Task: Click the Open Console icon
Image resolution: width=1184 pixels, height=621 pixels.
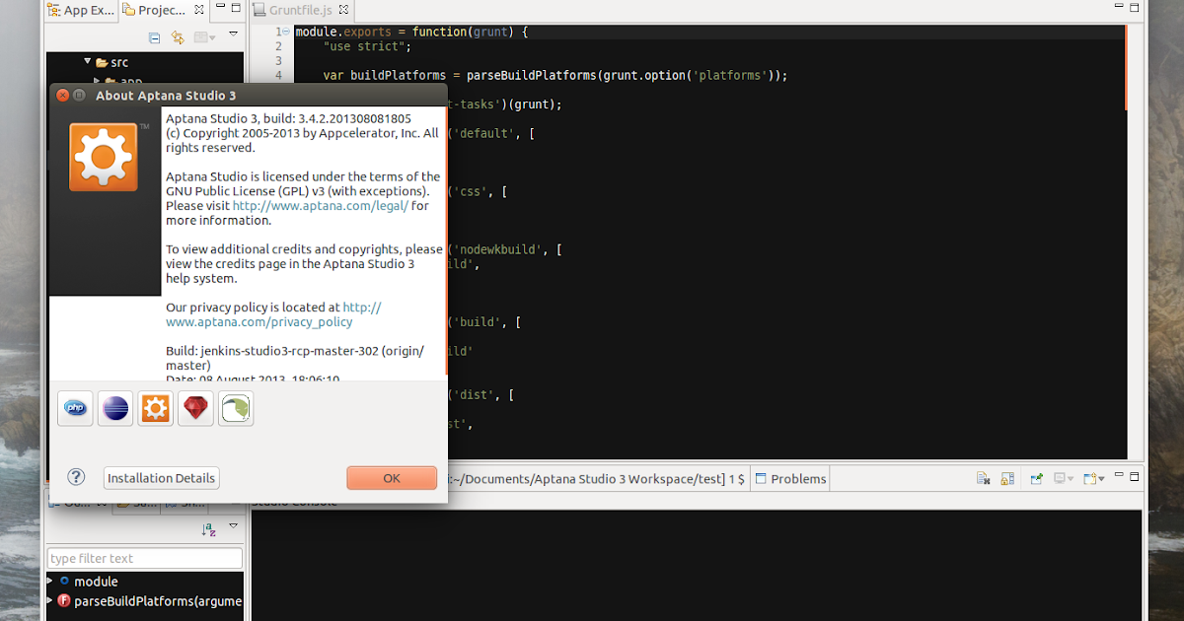Action: tap(1090, 479)
